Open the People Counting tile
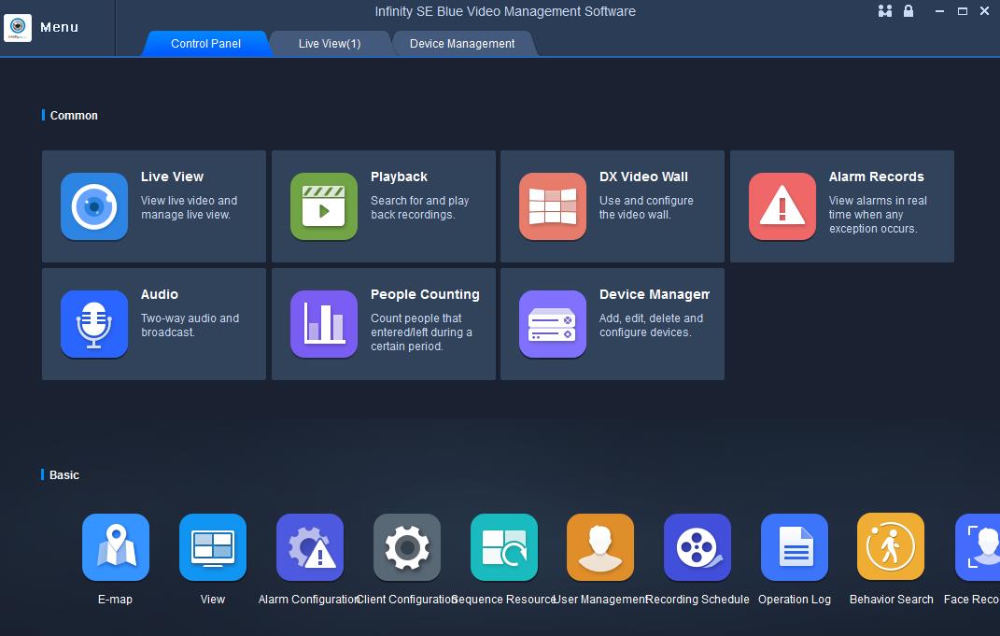This screenshot has width=1000, height=636. coord(383,324)
